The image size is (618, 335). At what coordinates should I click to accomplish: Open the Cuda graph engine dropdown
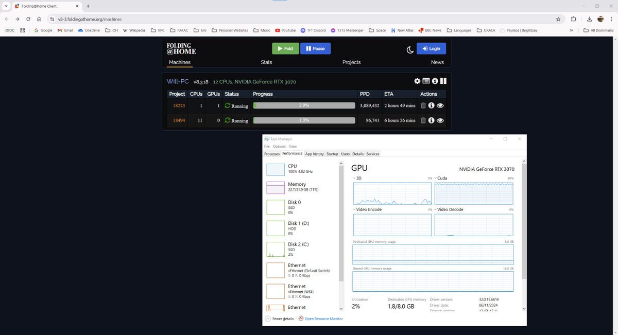tap(436, 178)
